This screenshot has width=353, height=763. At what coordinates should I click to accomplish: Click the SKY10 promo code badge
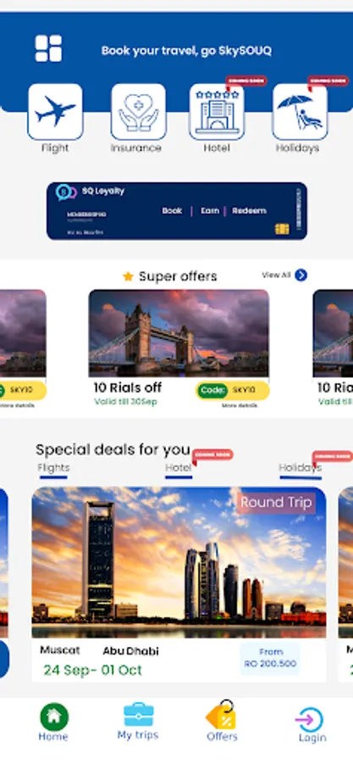(x=233, y=390)
